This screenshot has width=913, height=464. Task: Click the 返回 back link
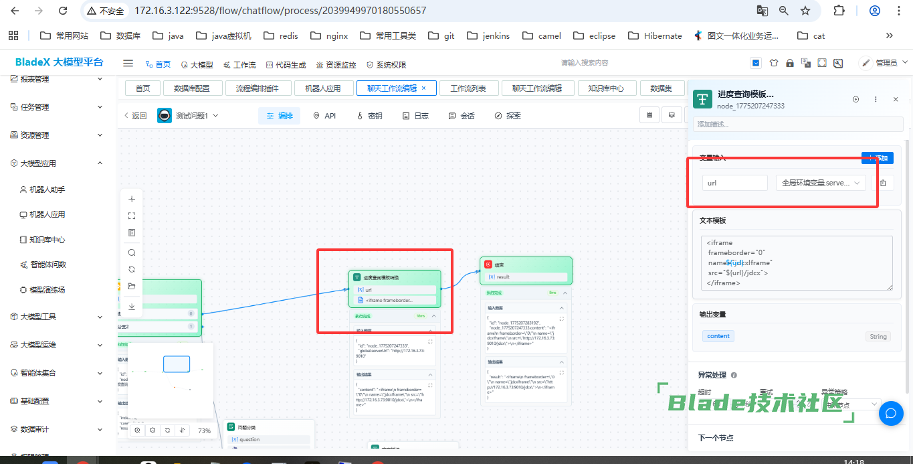135,116
